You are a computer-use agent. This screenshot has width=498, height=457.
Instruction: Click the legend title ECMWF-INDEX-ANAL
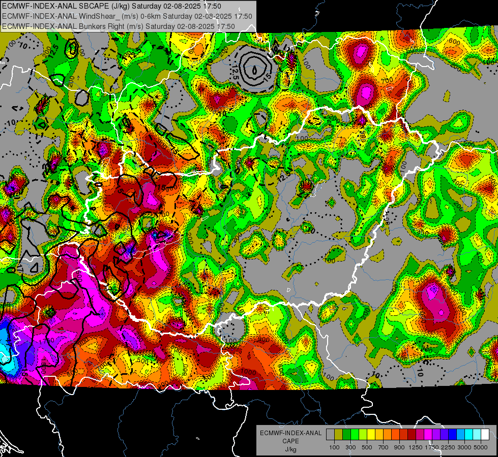click(291, 433)
